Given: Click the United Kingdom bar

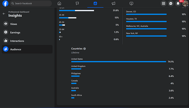Looking at the screenshot, I should (76, 69).
